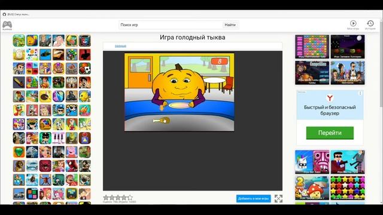383x215 pixels.
Task: Open the ad options three-dot menu
Action: (360, 93)
